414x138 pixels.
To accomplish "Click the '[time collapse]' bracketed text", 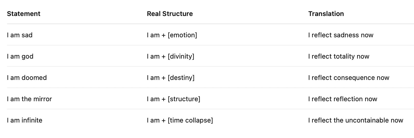I will (190, 120).
